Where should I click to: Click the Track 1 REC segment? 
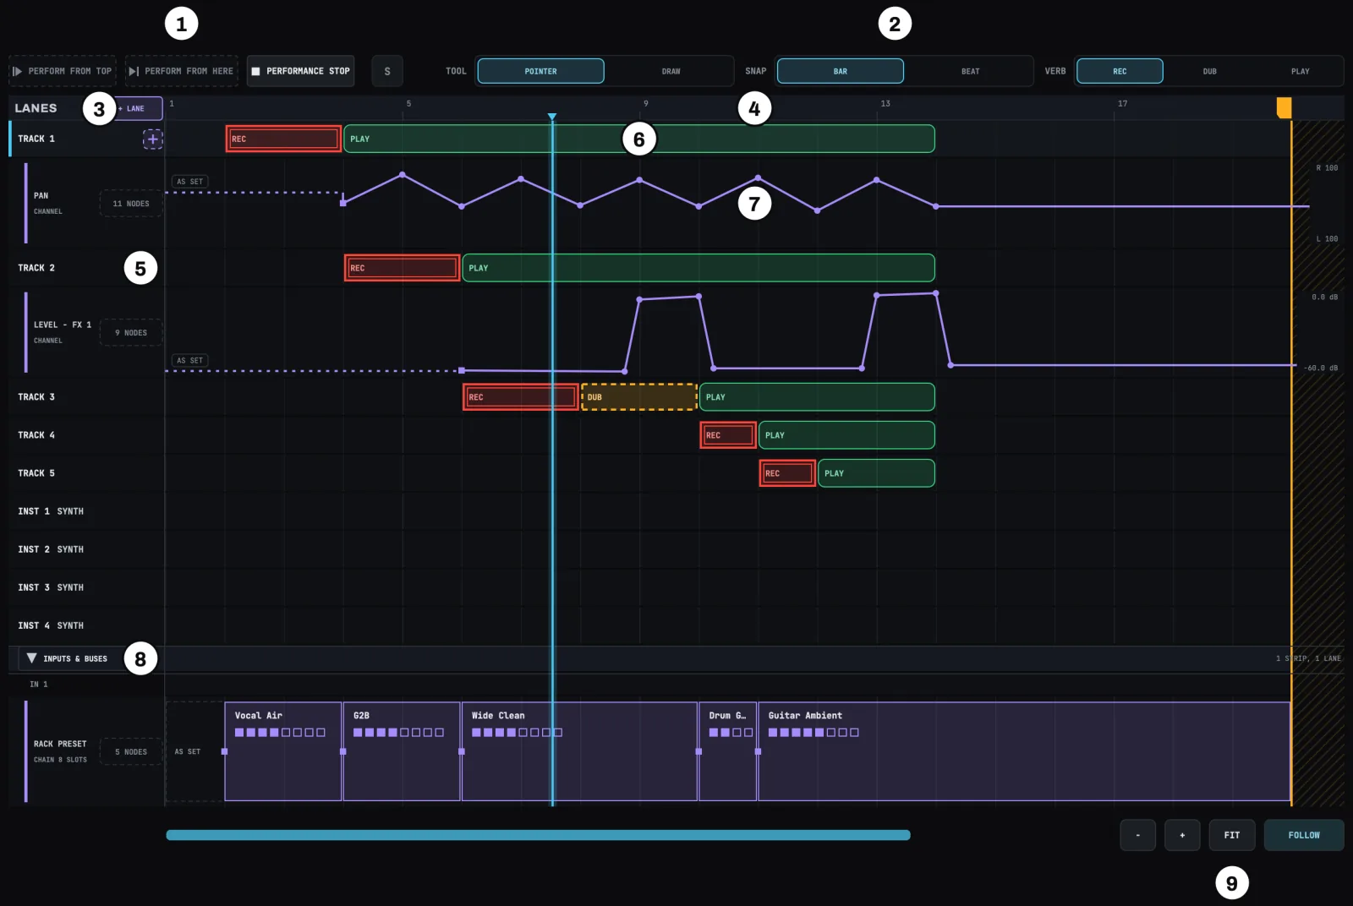point(283,139)
